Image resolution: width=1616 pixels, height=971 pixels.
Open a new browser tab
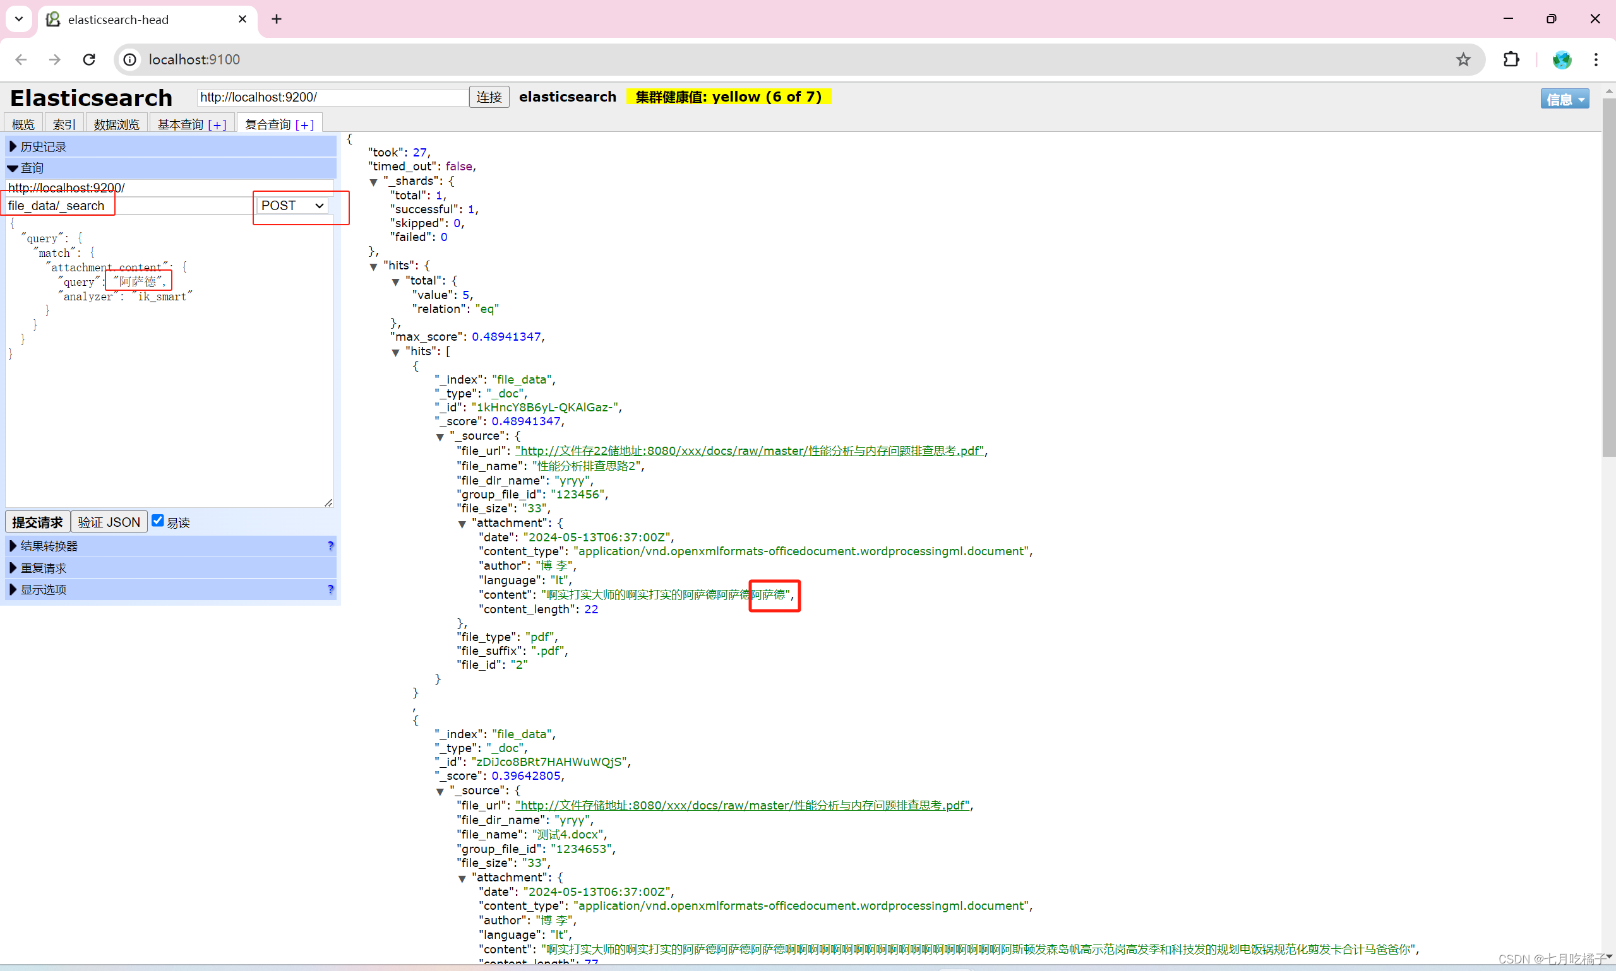[277, 19]
